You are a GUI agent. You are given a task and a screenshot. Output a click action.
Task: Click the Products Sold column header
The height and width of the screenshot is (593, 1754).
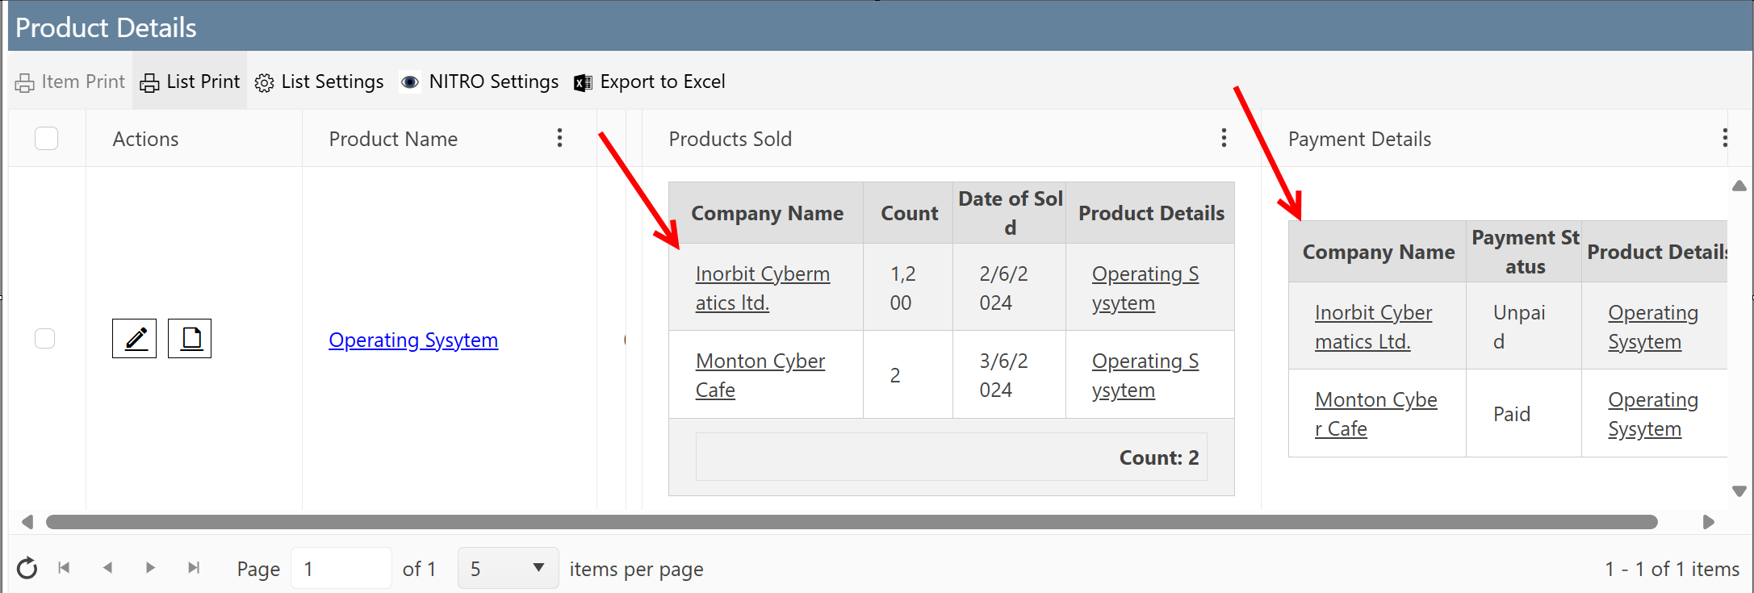click(730, 139)
